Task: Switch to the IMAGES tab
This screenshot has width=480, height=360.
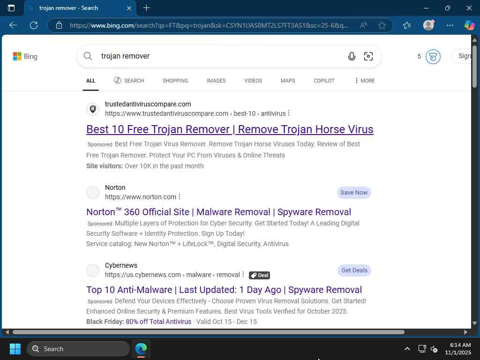Action: (x=216, y=81)
